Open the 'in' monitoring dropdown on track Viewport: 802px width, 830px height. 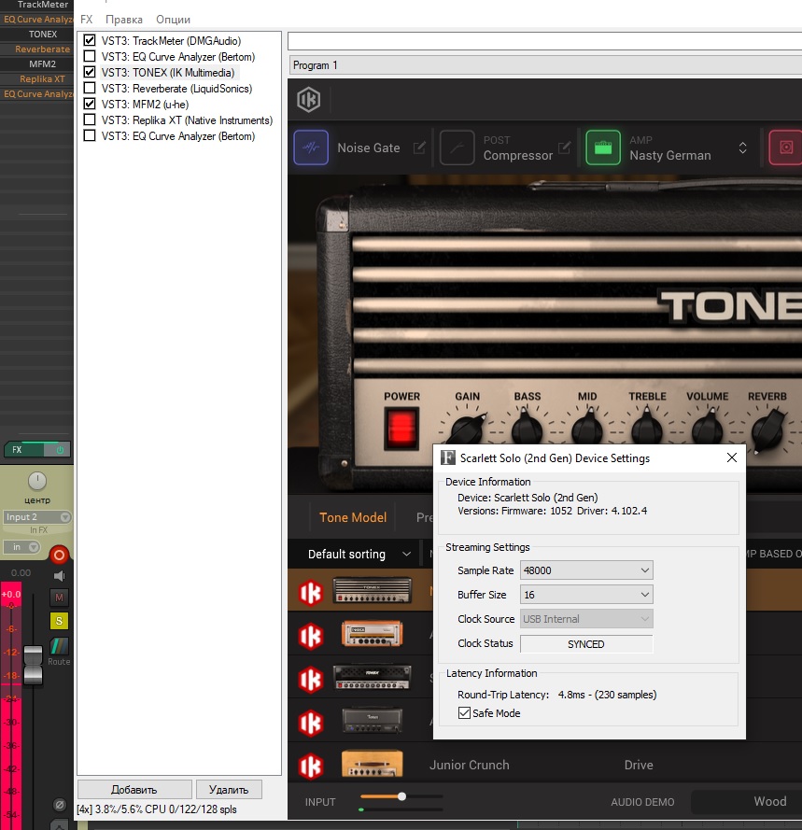(21, 547)
